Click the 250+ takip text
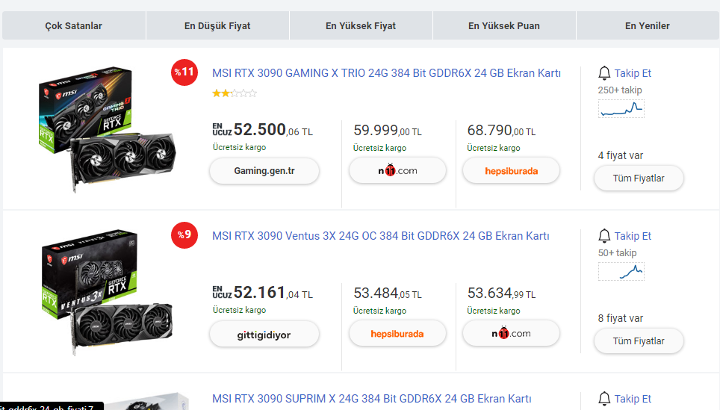720x410 pixels. (620, 90)
